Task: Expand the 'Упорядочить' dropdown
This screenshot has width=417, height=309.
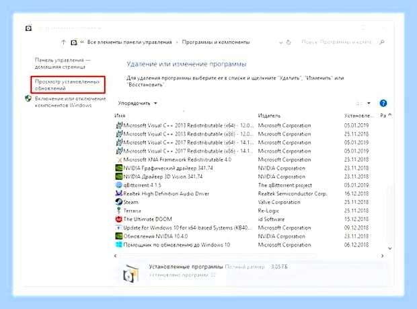Action: (137, 103)
